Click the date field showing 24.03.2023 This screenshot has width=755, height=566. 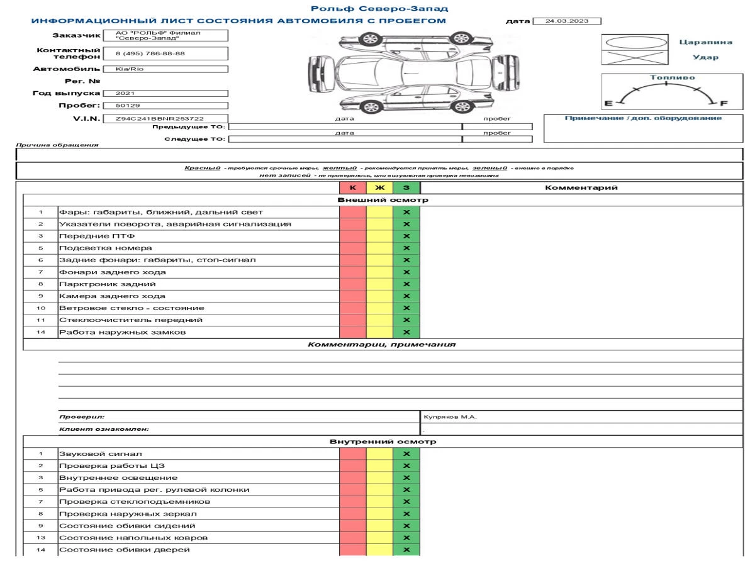[x=566, y=21]
